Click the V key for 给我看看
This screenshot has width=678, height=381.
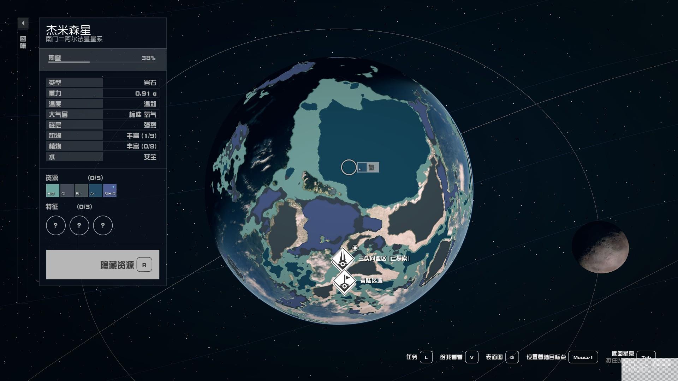pyautogui.click(x=472, y=357)
